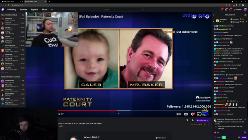Open the user profile avatar menu
This screenshot has height=140, width=248.
click(245, 9)
